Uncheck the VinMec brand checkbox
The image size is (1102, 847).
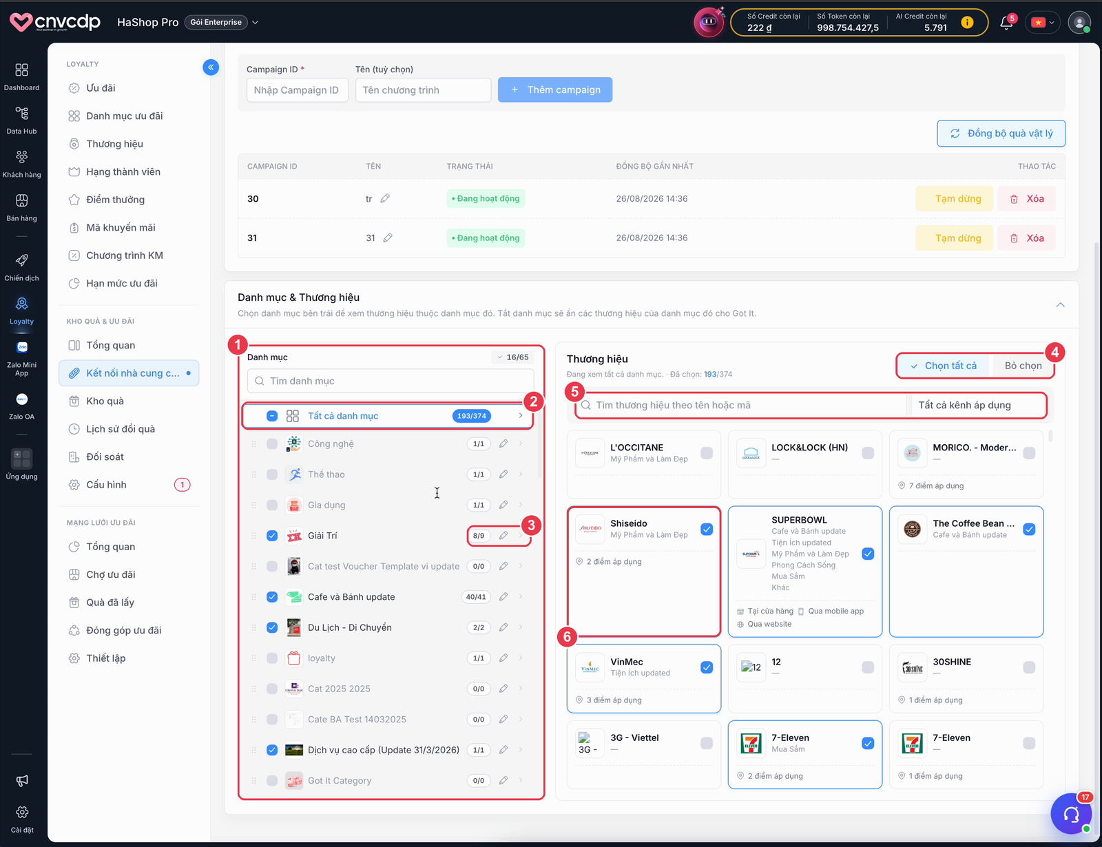pyautogui.click(x=707, y=667)
